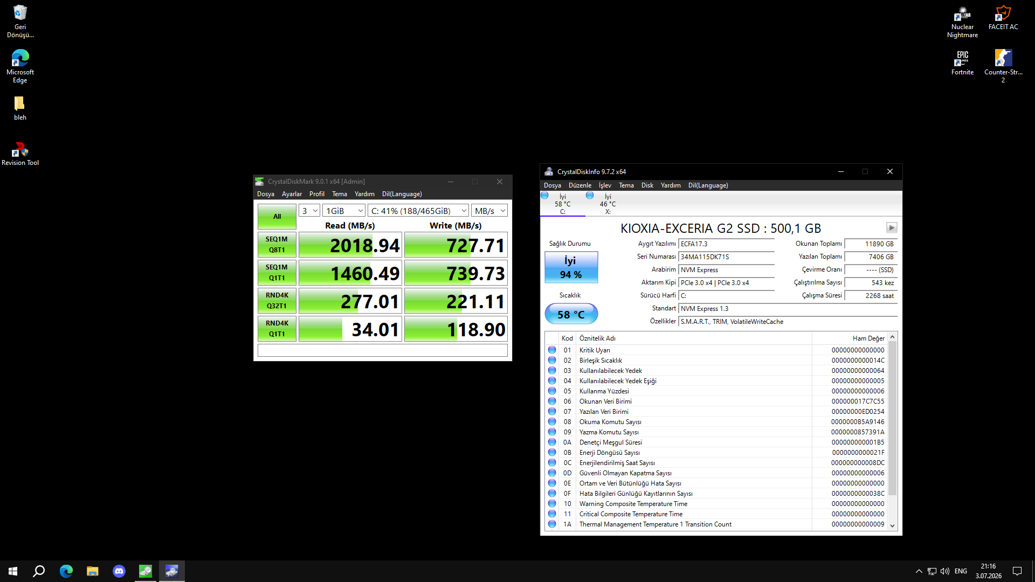Open the notification center icon
Image resolution: width=1035 pixels, height=582 pixels.
pyautogui.click(x=1017, y=571)
